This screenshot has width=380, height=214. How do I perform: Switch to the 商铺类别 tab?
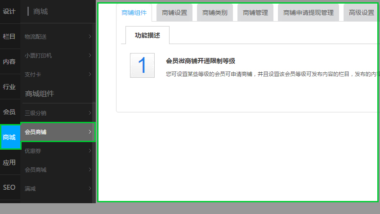click(x=215, y=13)
